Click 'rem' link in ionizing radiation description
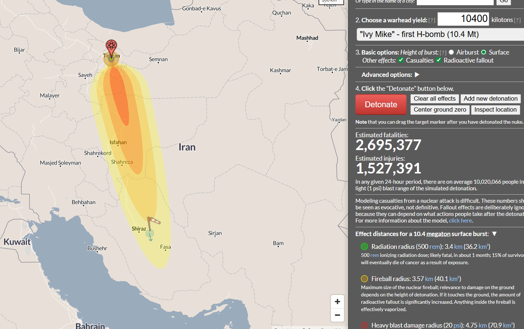The height and width of the screenshot is (329, 524). (374, 255)
